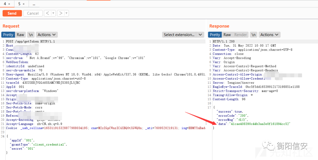The width and height of the screenshot is (318, 160).
Task: Switch the Response view to Raw
Action: click(x=227, y=35)
